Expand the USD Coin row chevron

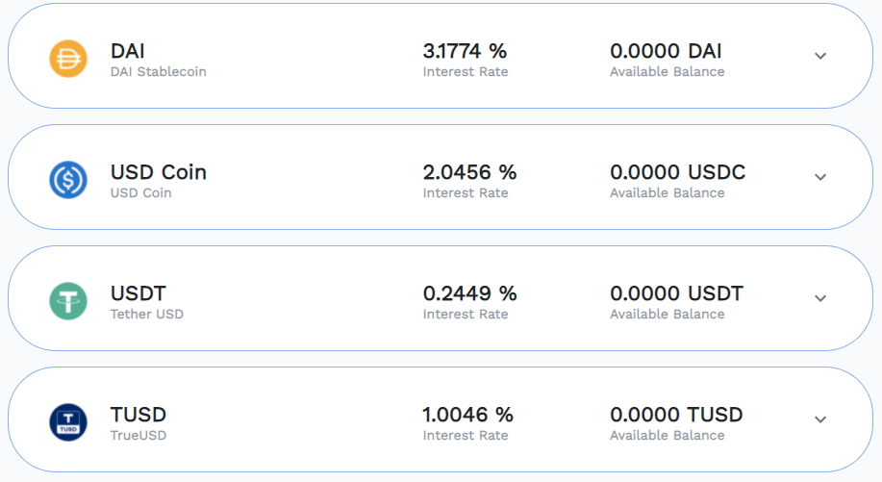(820, 177)
